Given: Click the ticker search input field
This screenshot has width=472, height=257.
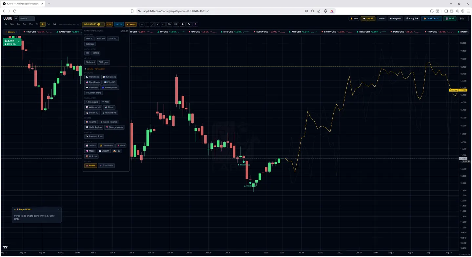Looking at the screenshot, I should [27, 19].
